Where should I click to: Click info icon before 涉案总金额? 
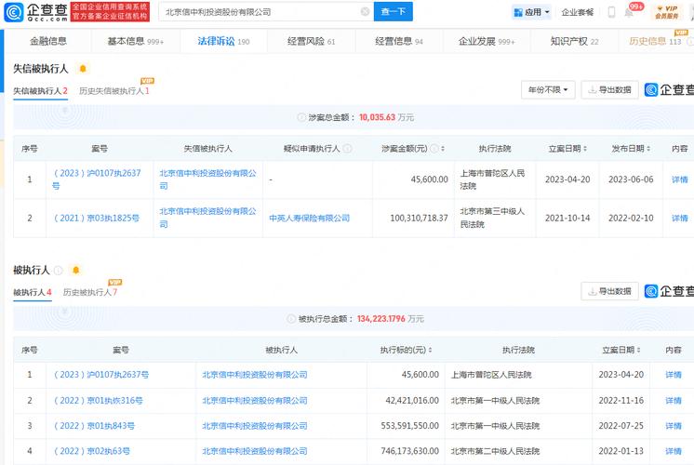coord(301,117)
